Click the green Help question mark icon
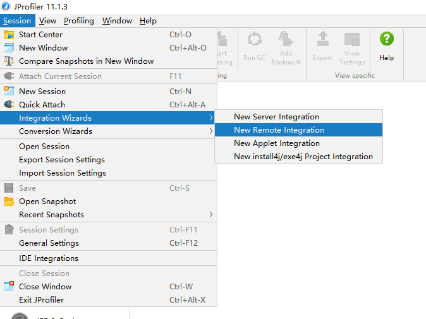 [387, 39]
